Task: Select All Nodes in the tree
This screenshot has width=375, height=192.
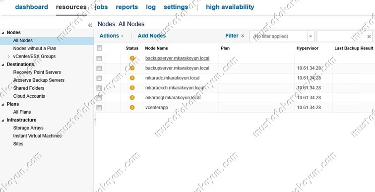Action: coord(23,40)
